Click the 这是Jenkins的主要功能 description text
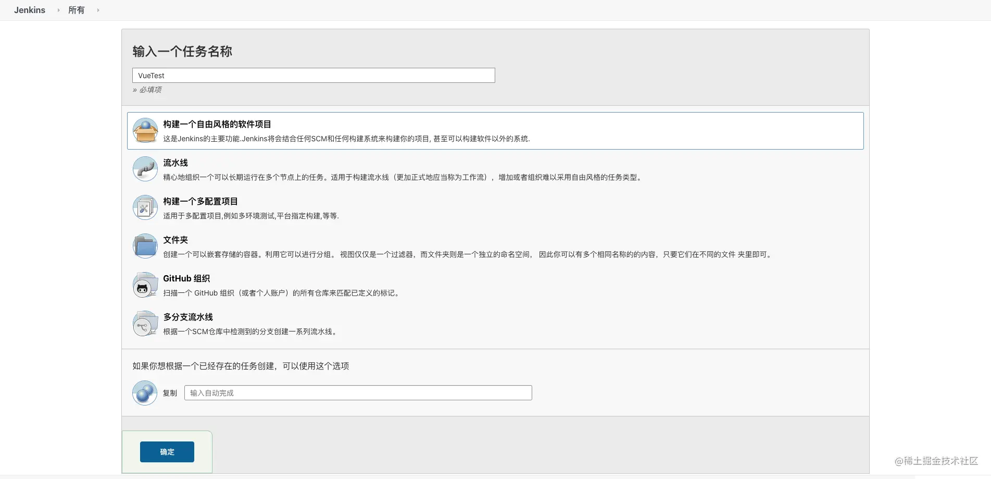The width and height of the screenshot is (991, 479). point(346,139)
